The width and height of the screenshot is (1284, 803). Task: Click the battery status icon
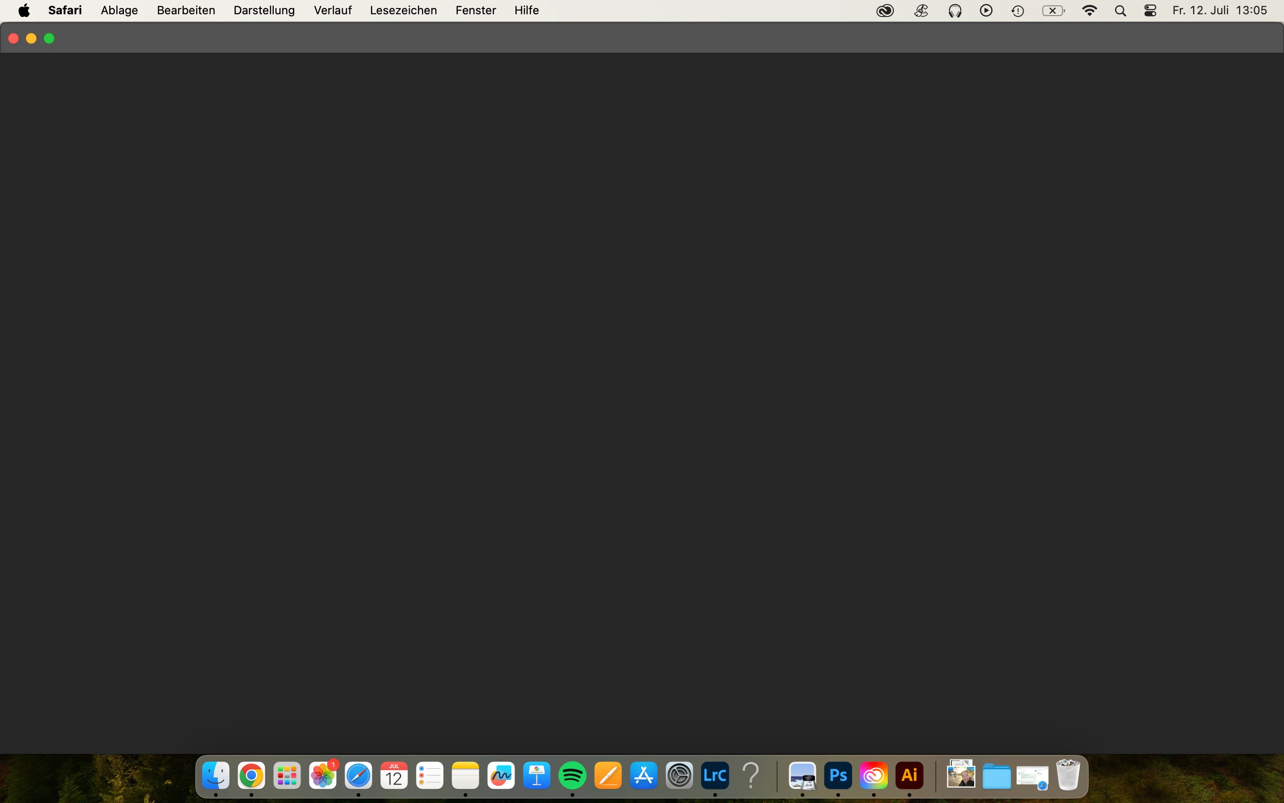coord(1053,11)
